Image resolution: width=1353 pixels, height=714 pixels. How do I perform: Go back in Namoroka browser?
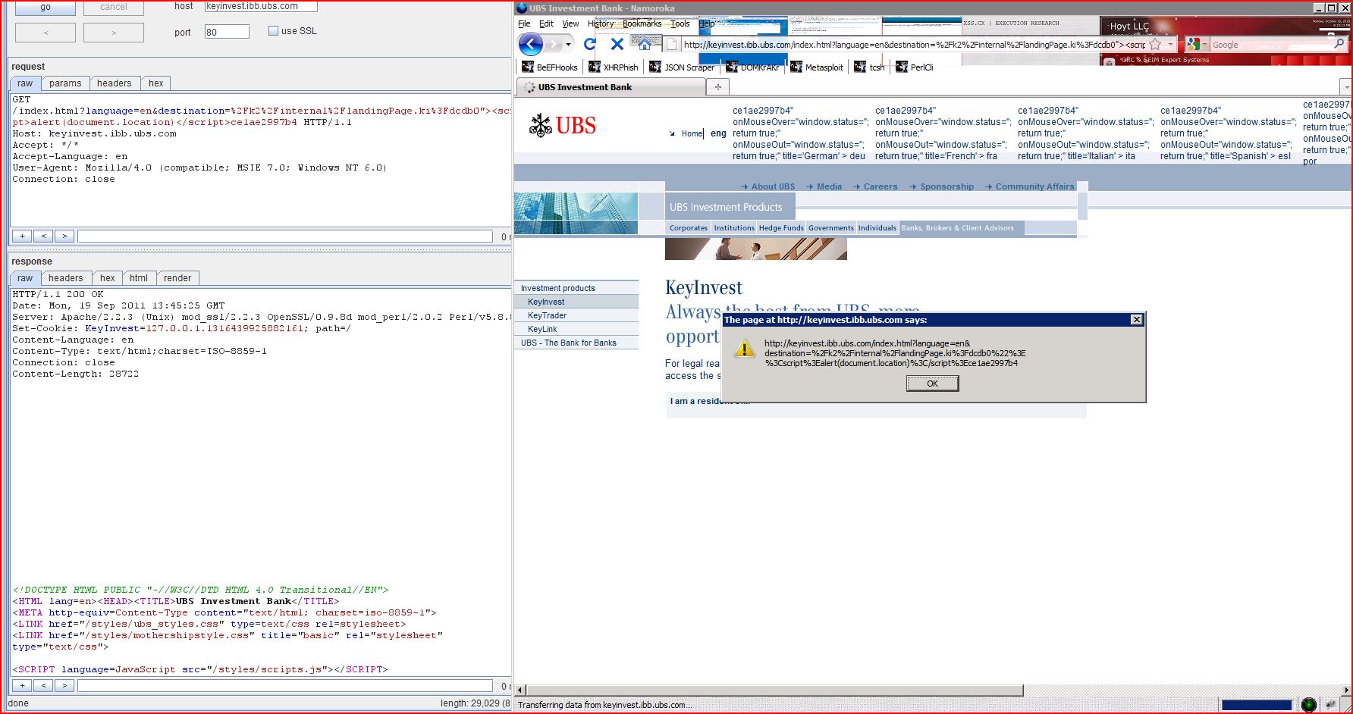531,44
